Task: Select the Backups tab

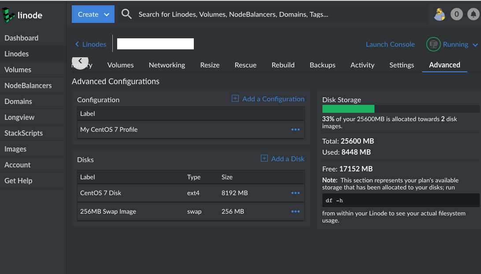Action: [x=322, y=65]
